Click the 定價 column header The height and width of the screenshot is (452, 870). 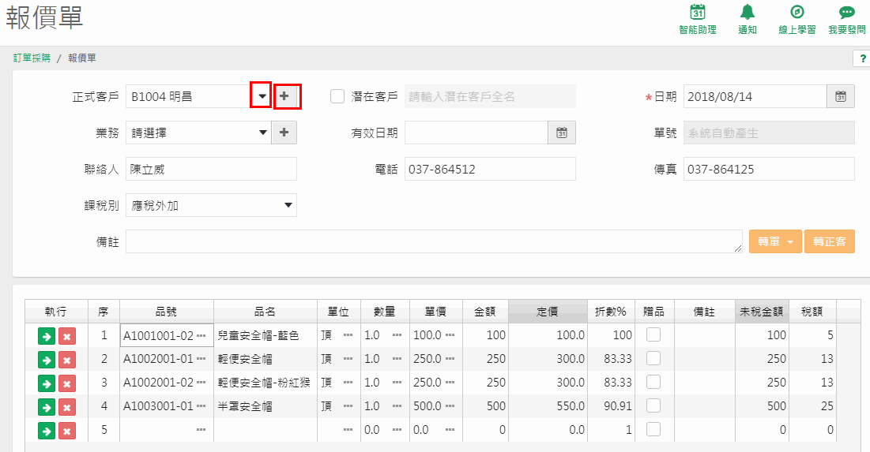click(548, 312)
